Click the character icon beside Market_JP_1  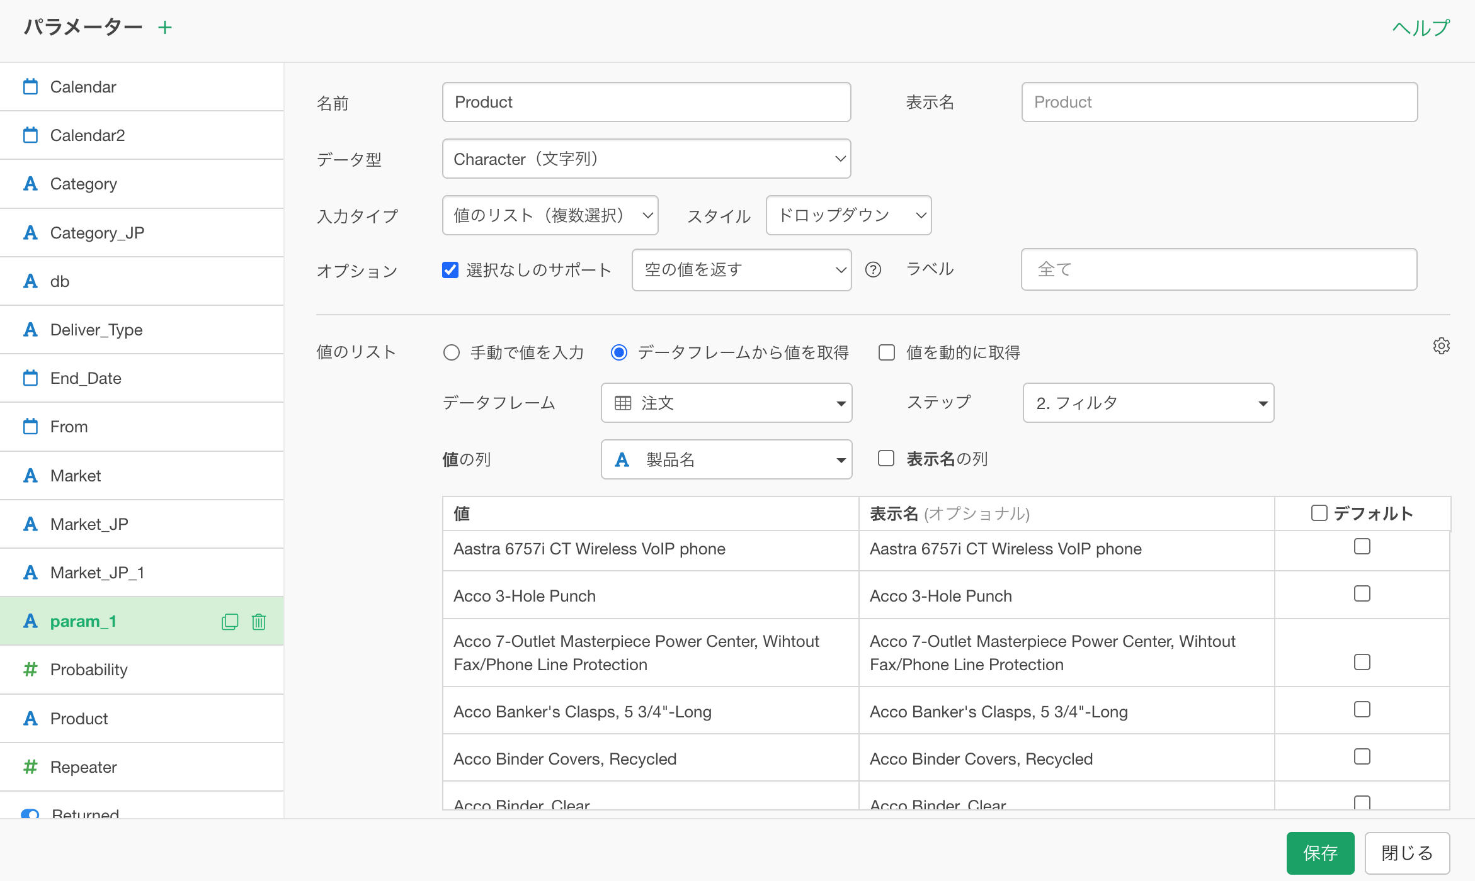[30, 573]
